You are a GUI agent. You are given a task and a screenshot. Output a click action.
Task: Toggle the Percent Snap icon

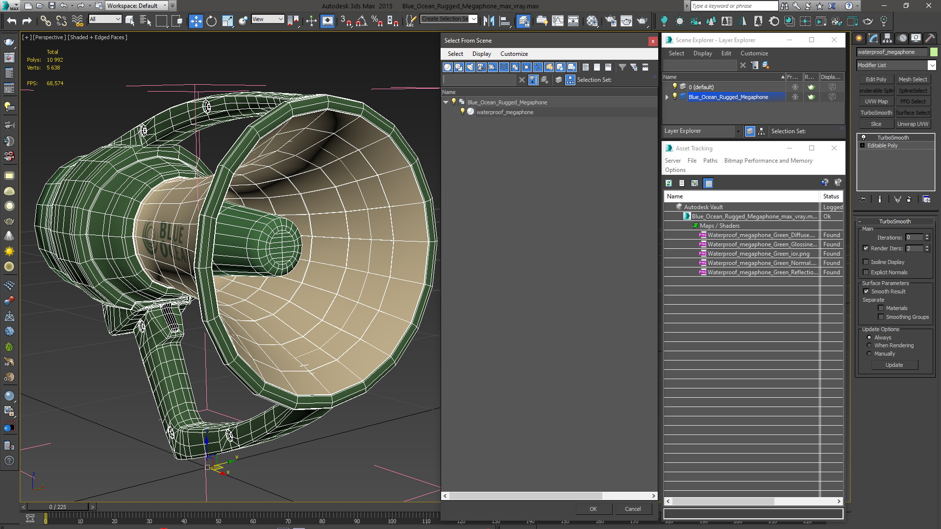pyautogui.click(x=377, y=21)
